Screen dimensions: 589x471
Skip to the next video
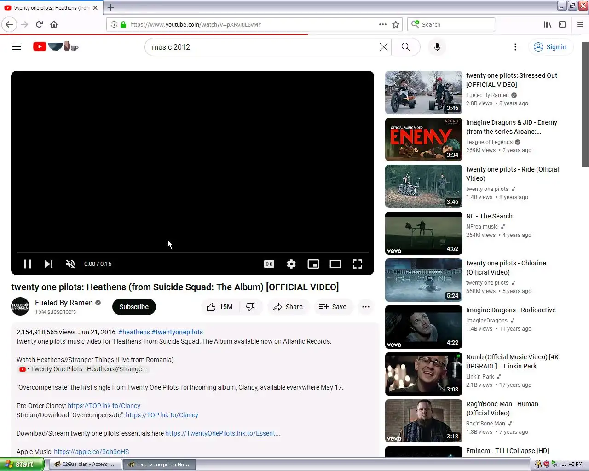48,264
